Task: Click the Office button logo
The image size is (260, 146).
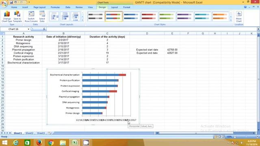Action: point(4,4)
